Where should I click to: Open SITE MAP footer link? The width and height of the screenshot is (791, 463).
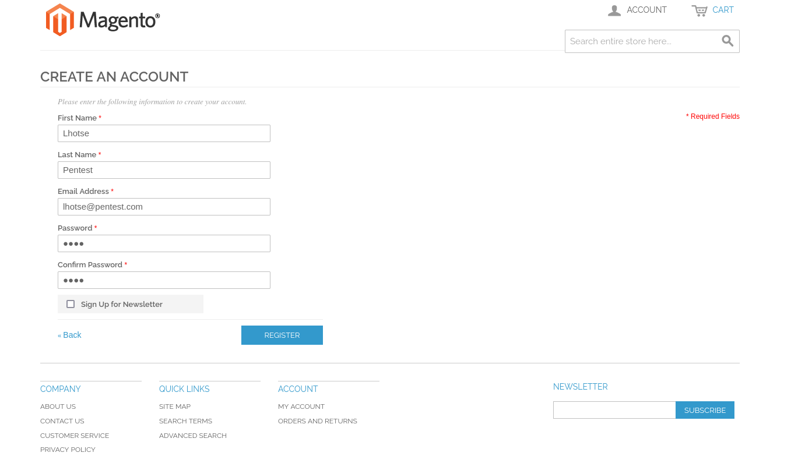point(175,407)
